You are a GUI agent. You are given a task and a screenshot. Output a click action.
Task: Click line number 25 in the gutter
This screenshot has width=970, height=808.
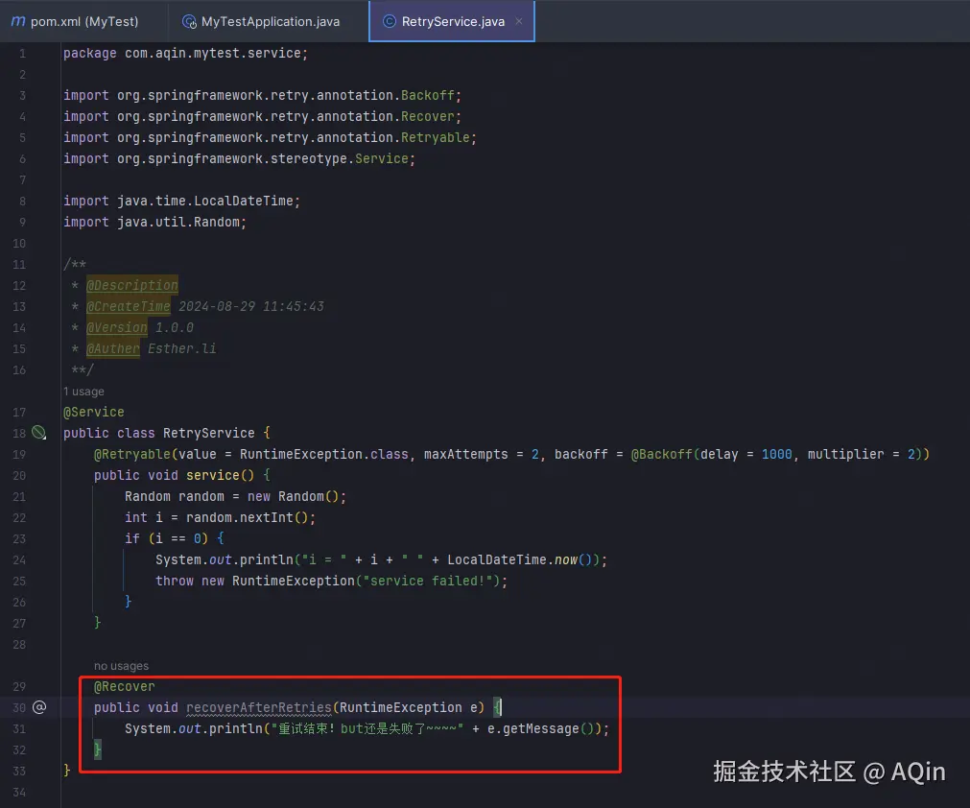tap(19, 581)
